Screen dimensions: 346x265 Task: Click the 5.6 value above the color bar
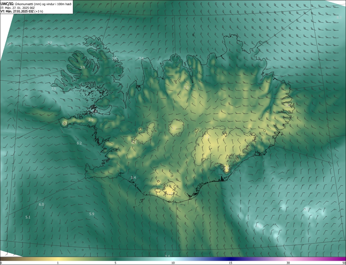[168, 256]
